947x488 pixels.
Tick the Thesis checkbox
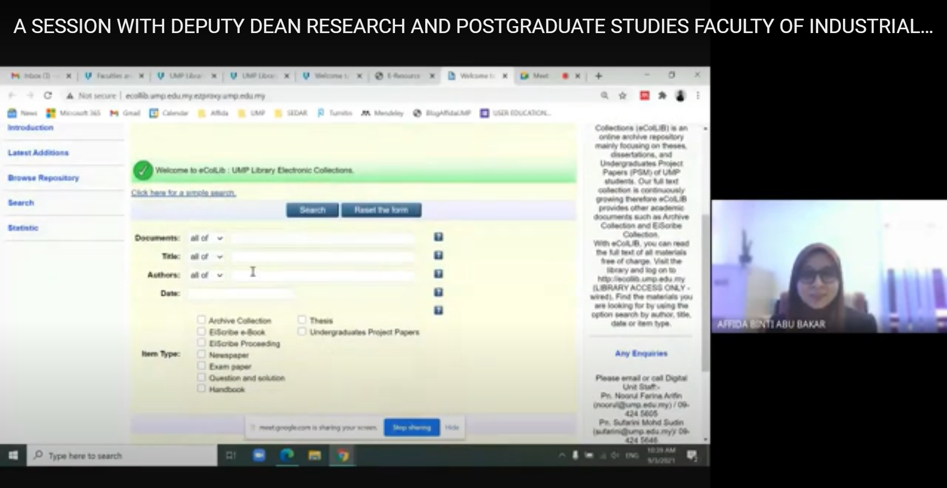[302, 319]
